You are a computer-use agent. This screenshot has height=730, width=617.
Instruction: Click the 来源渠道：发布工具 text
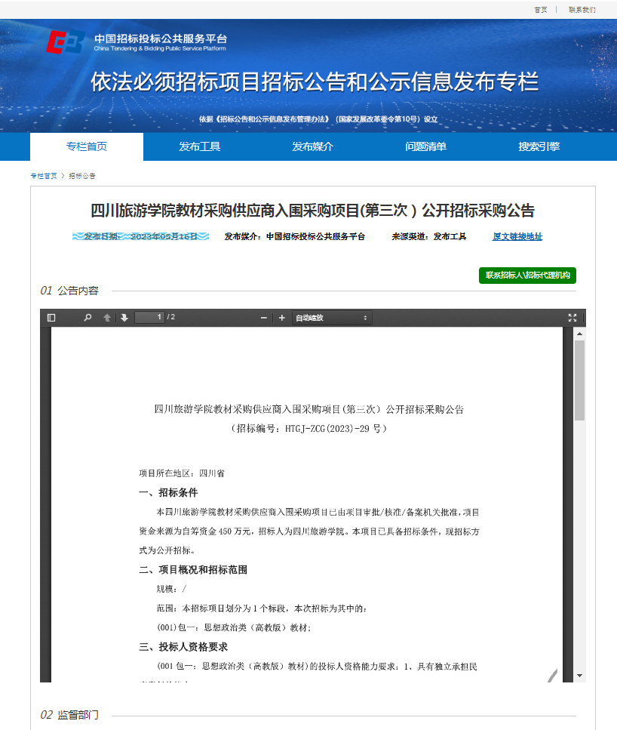click(428, 236)
